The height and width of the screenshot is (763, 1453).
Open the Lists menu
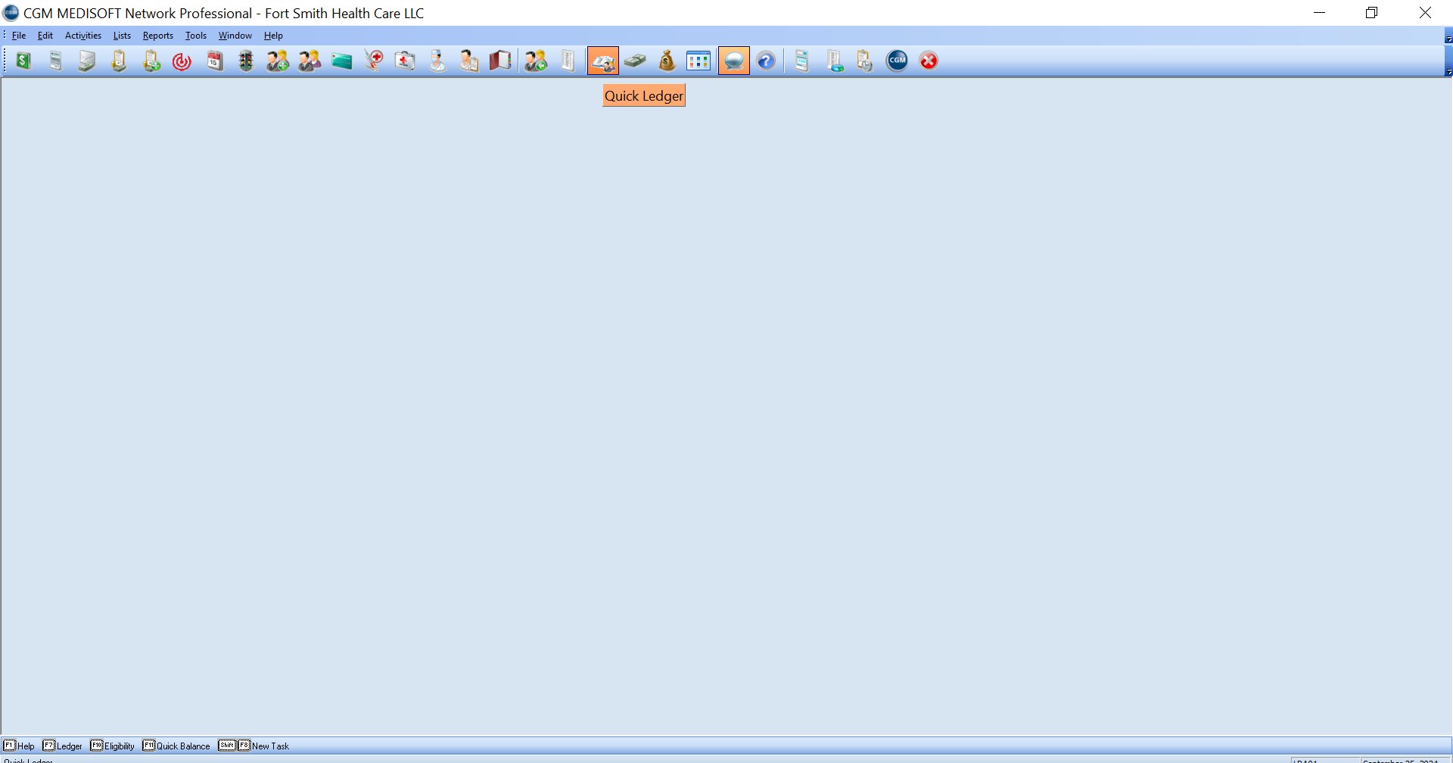(x=122, y=36)
